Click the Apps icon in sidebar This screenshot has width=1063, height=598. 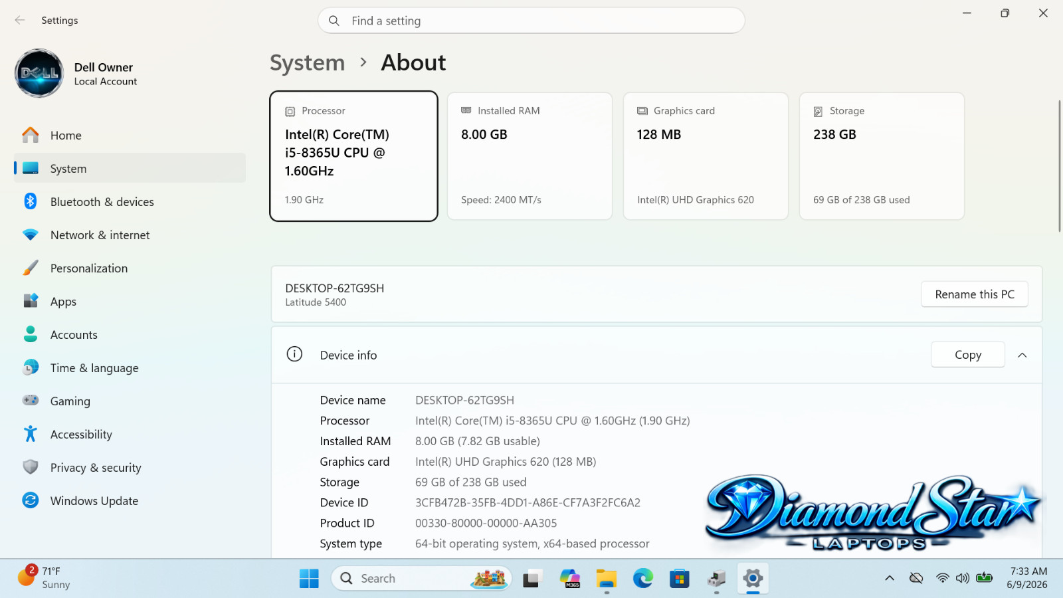(31, 301)
